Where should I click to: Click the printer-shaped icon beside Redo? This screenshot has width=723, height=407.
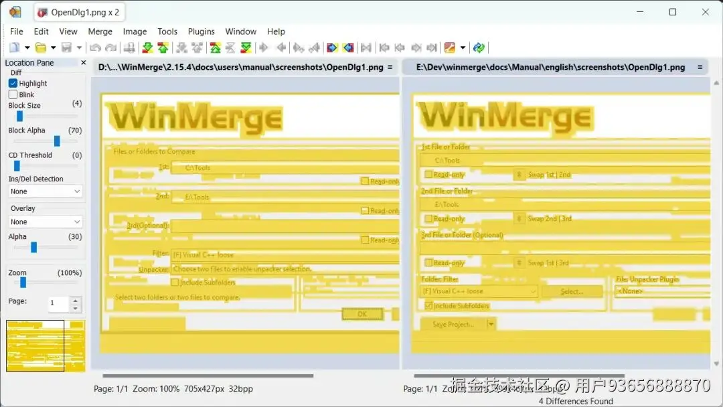pyautogui.click(x=130, y=48)
